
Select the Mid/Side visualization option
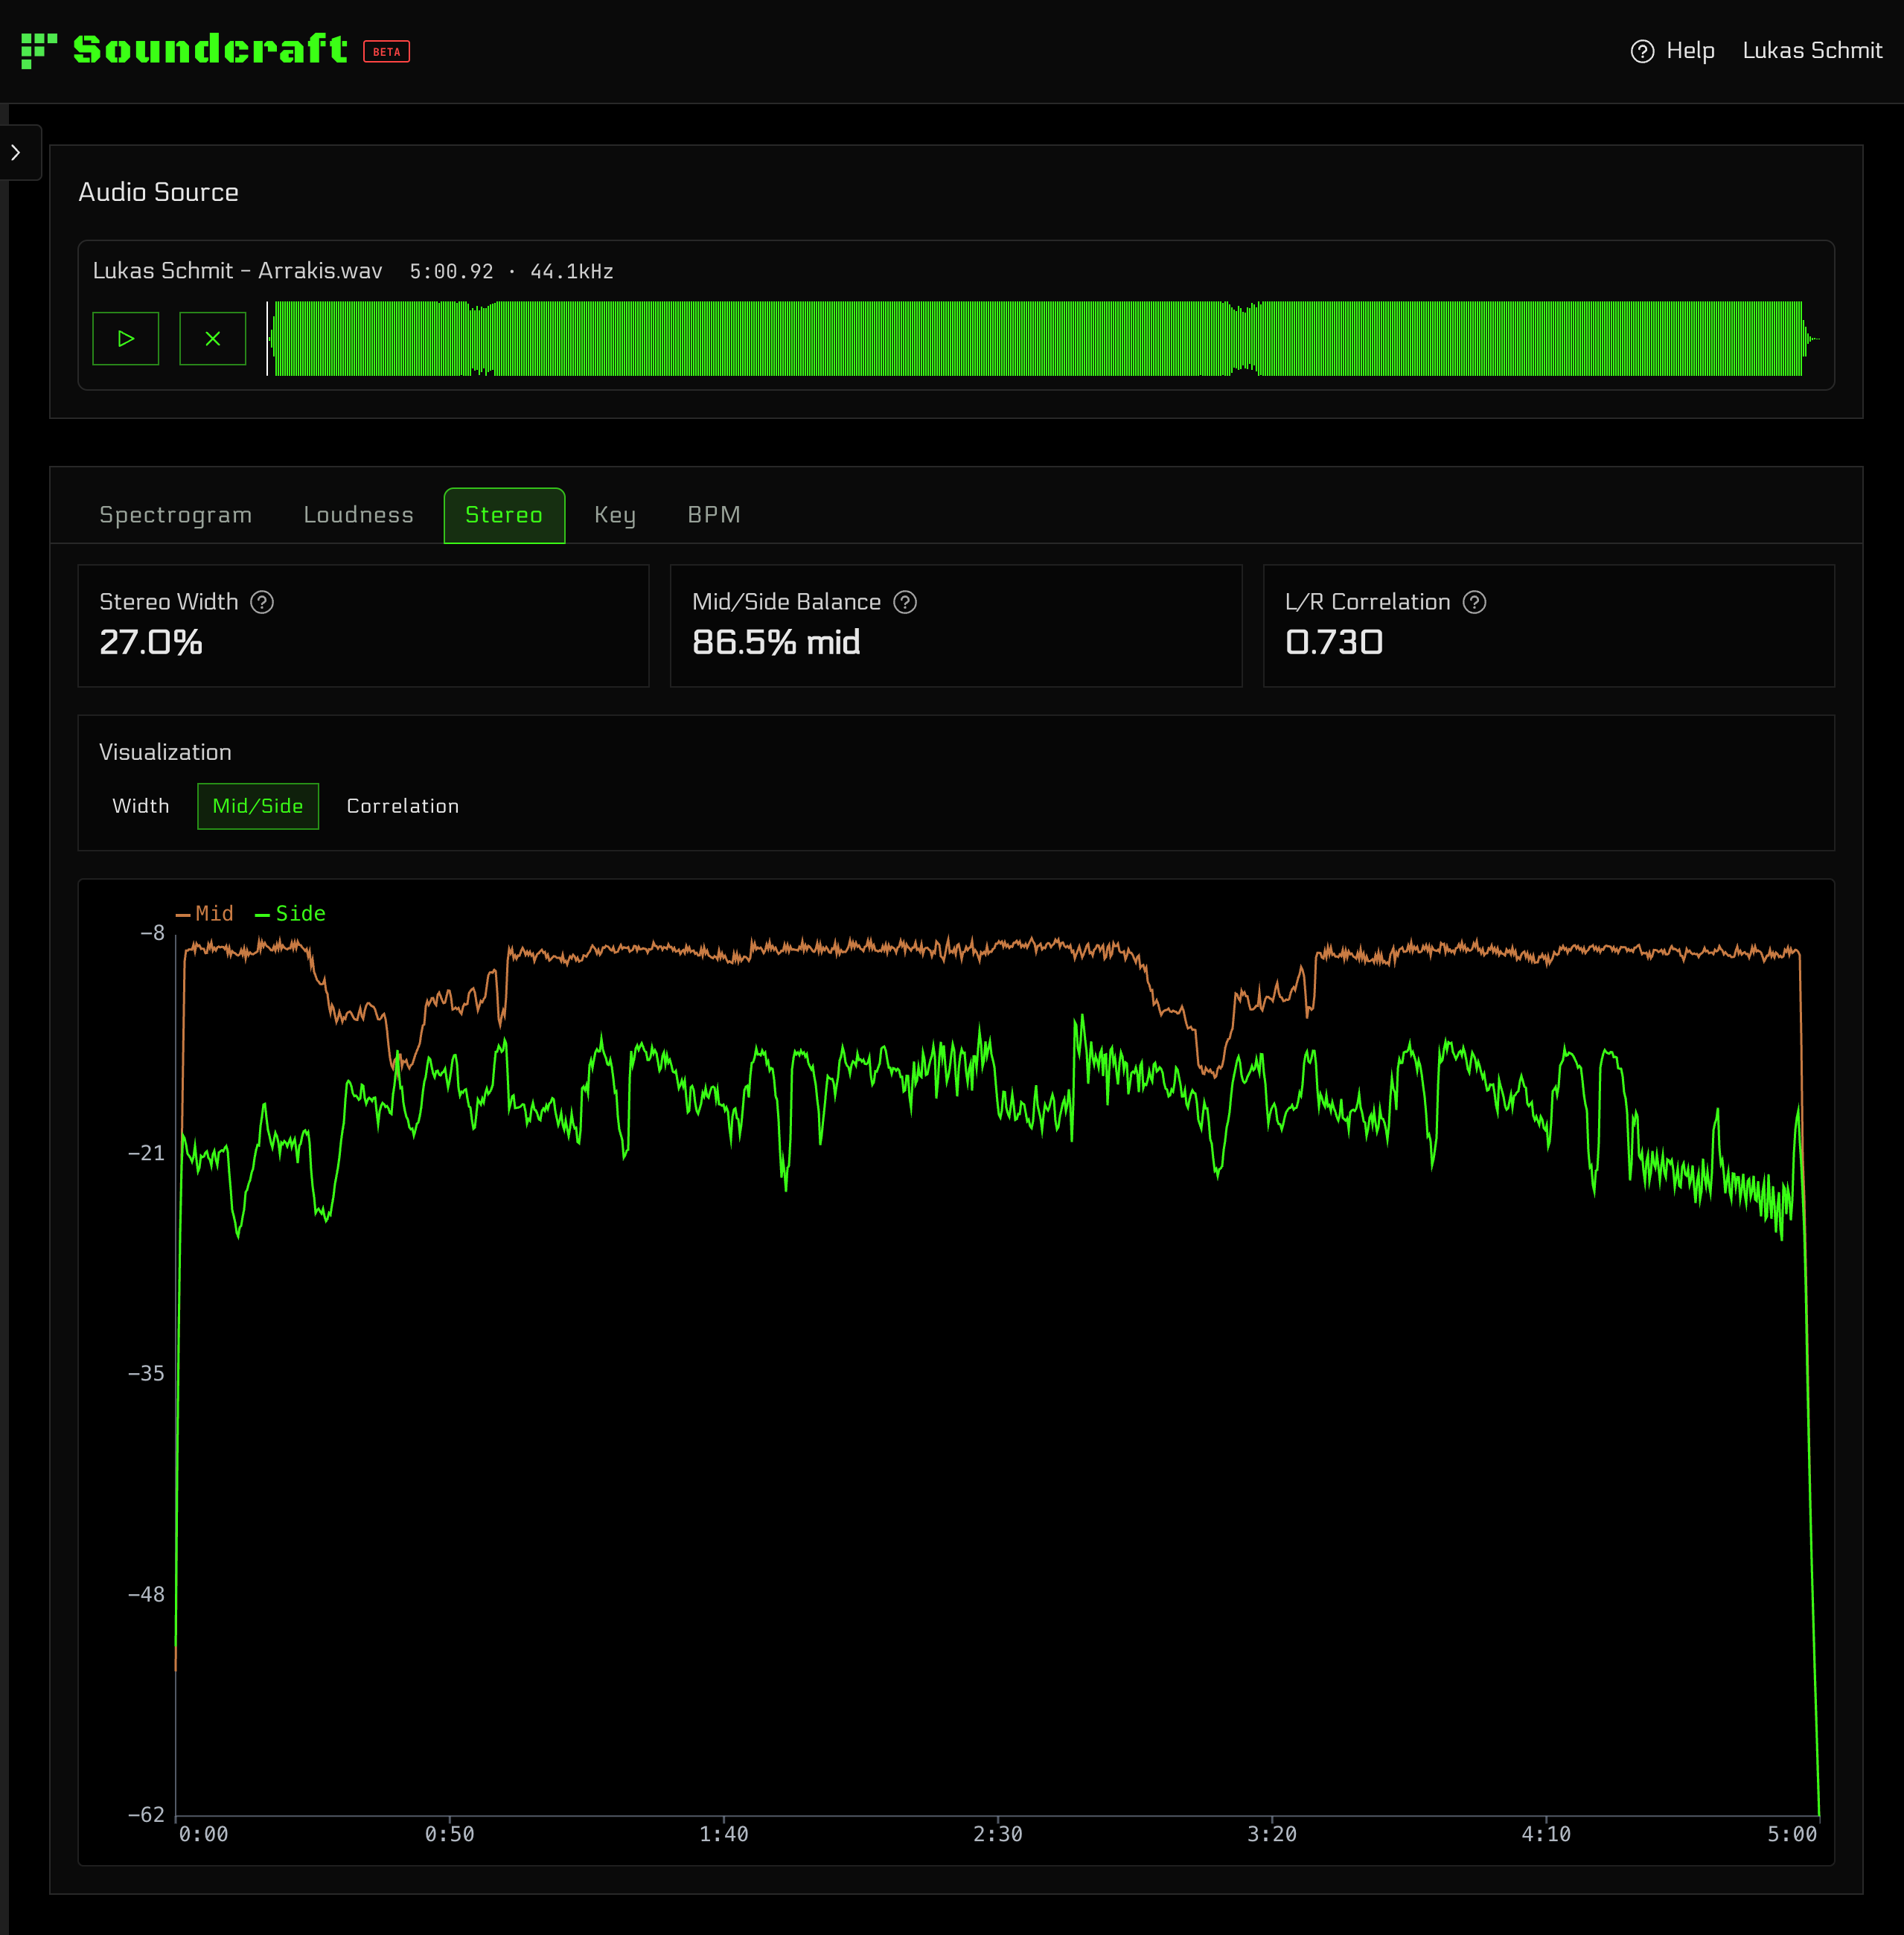258,806
